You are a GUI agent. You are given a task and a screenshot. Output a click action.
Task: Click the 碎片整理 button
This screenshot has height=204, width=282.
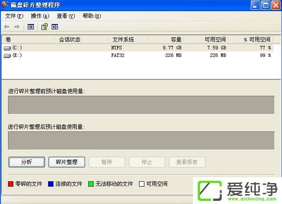(66, 162)
